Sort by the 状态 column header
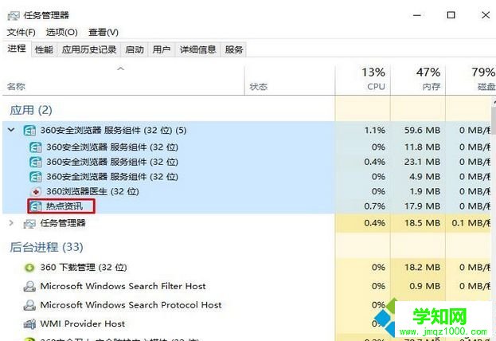This screenshot has height=341, width=496. click(290, 80)
